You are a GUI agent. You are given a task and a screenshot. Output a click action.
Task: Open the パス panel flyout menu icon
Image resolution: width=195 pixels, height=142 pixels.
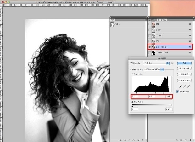pyautogui.click(x=146, y=20)
